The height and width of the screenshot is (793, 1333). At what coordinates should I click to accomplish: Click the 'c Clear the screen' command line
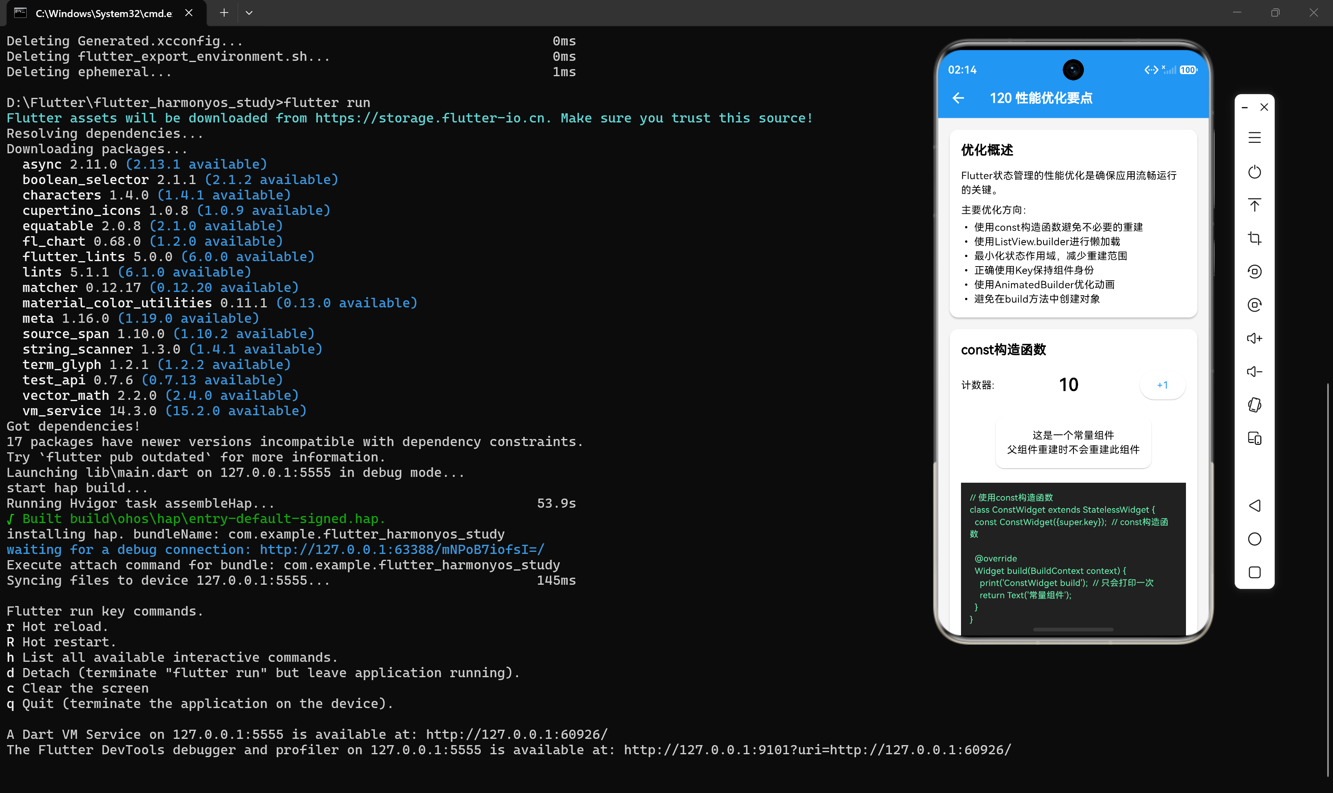77,688
